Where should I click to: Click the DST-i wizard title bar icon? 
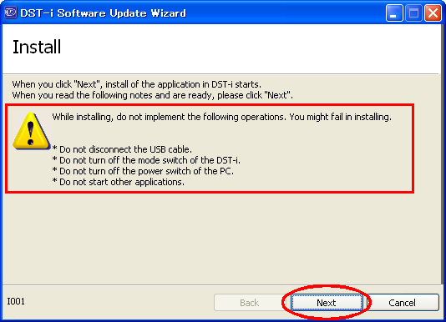[x=11, y=13]
